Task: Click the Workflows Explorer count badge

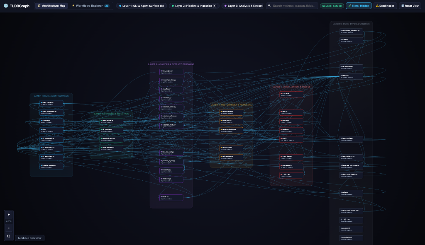Action: [107, 6]
